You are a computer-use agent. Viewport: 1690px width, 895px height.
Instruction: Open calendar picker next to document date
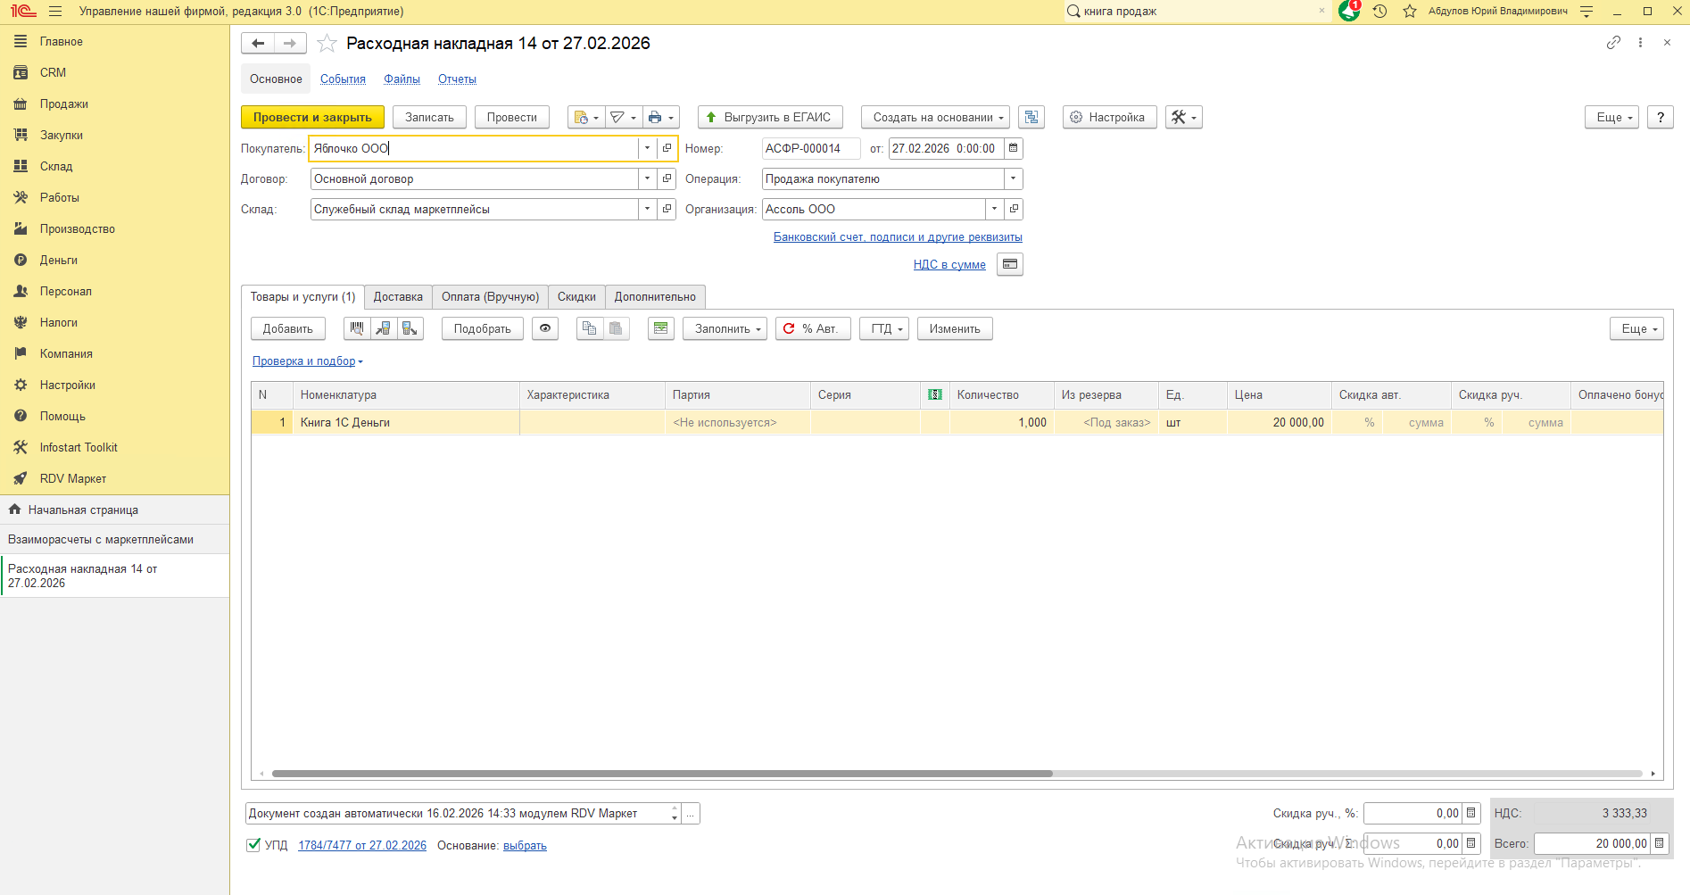(x=1013, y=148)
